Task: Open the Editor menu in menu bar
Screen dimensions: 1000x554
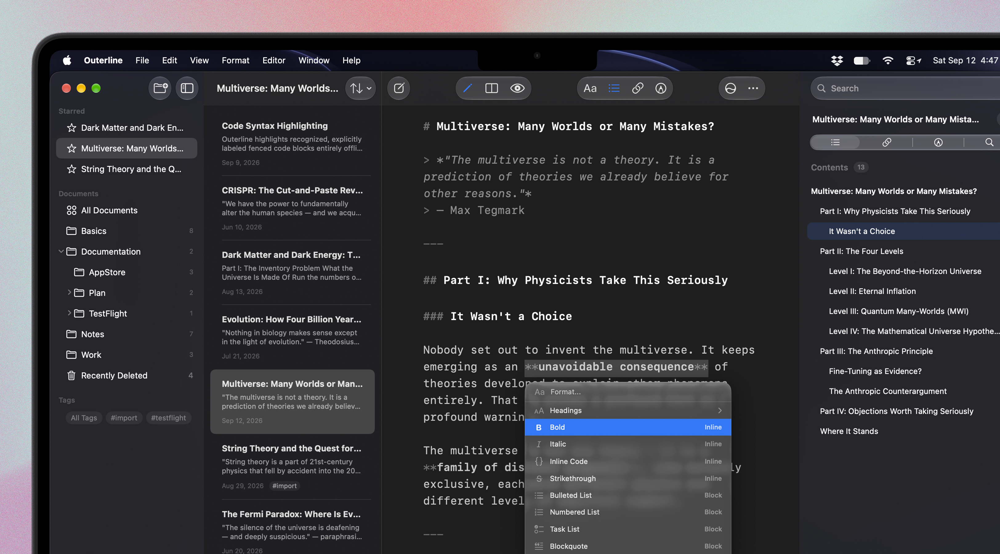Action: [x=274, y=61]
